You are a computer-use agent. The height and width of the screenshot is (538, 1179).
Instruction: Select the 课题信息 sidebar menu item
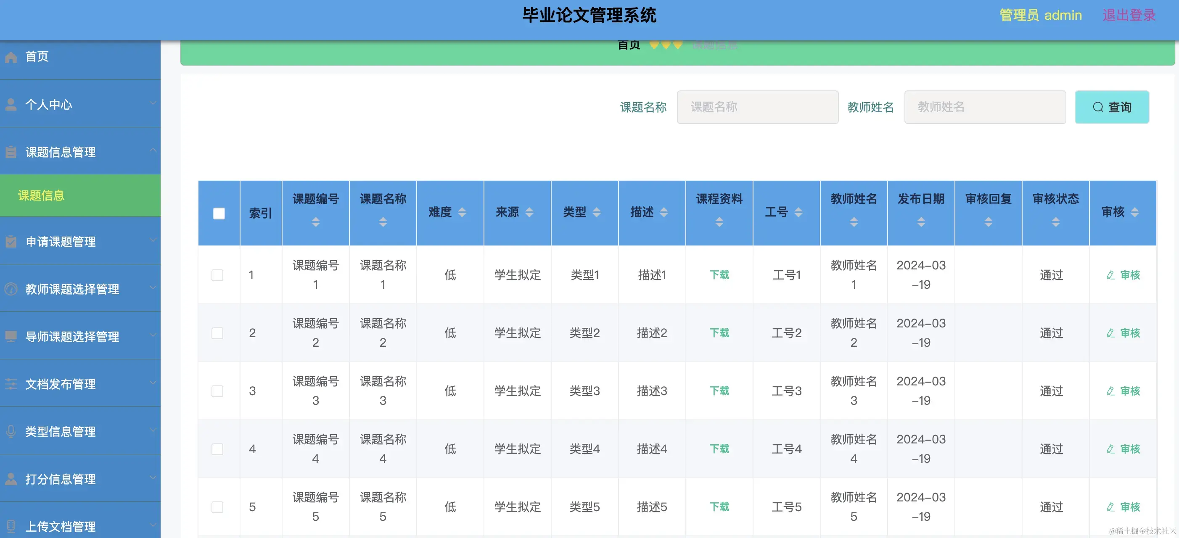point(40,195)
